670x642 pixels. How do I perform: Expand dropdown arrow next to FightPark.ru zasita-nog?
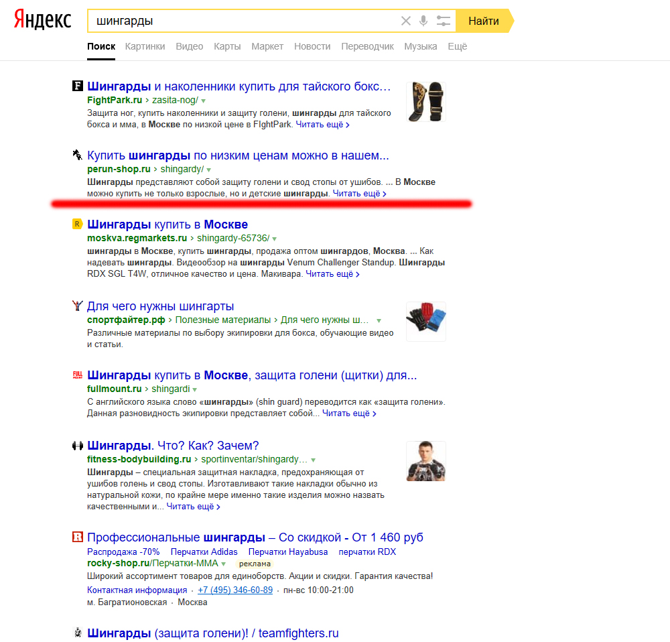pyautogui.click(x=204, y=101)
